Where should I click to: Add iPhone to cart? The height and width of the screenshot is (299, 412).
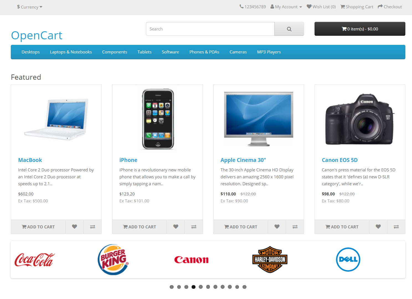tap(140, 227)
